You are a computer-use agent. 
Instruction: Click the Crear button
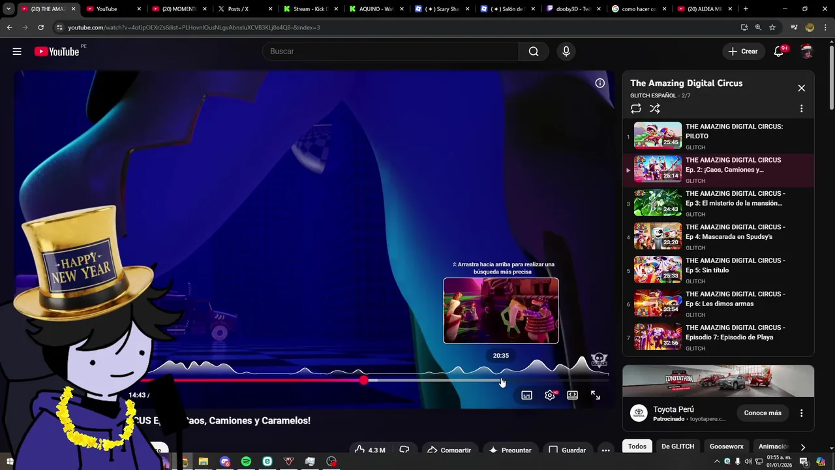(743, 52)
